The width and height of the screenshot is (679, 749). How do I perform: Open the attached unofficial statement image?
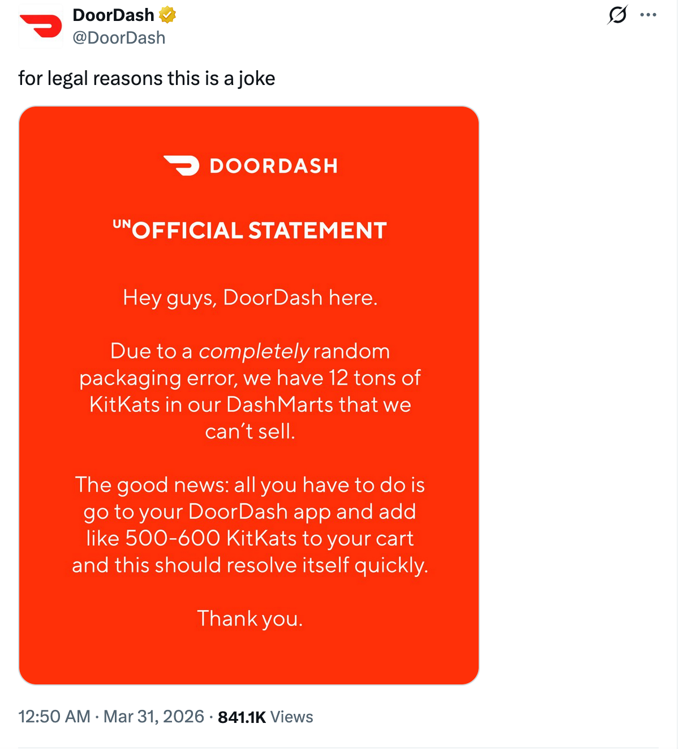tap(250, 397)
